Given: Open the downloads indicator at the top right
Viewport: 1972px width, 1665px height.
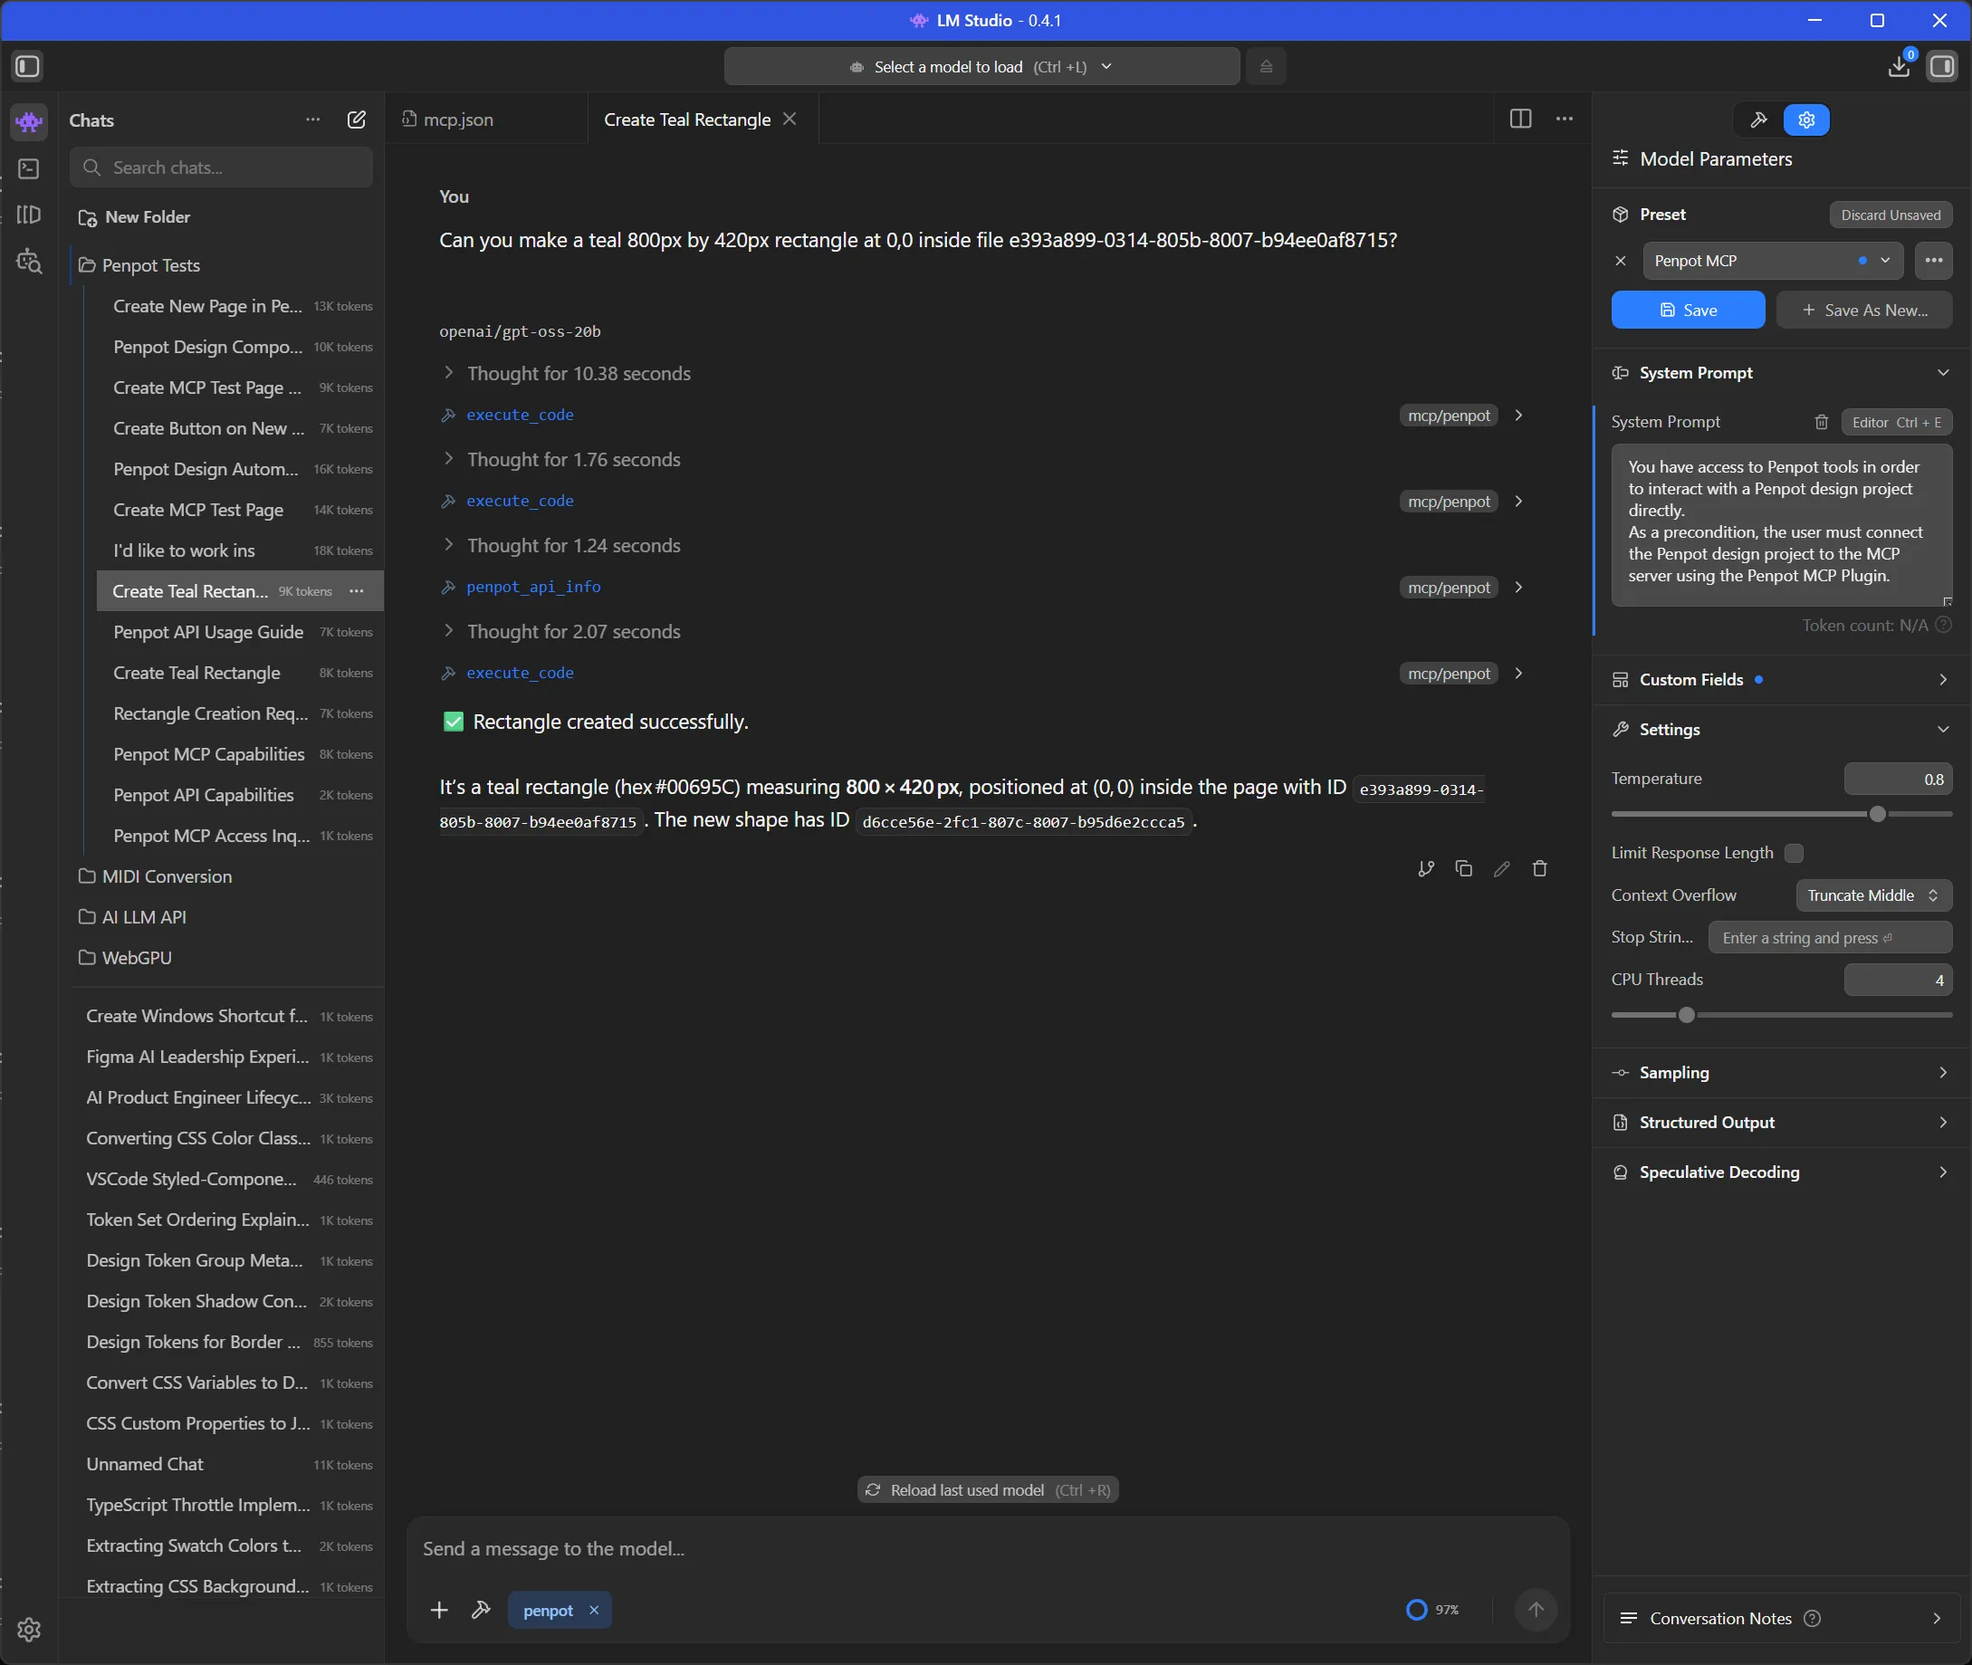Looking at the screenshot, I should (x=1899, y=66).
